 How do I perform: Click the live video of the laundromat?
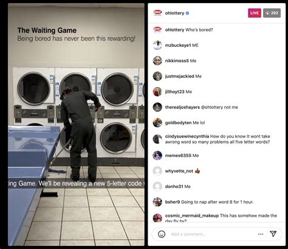pyautogui.click(x=76, y=124)
